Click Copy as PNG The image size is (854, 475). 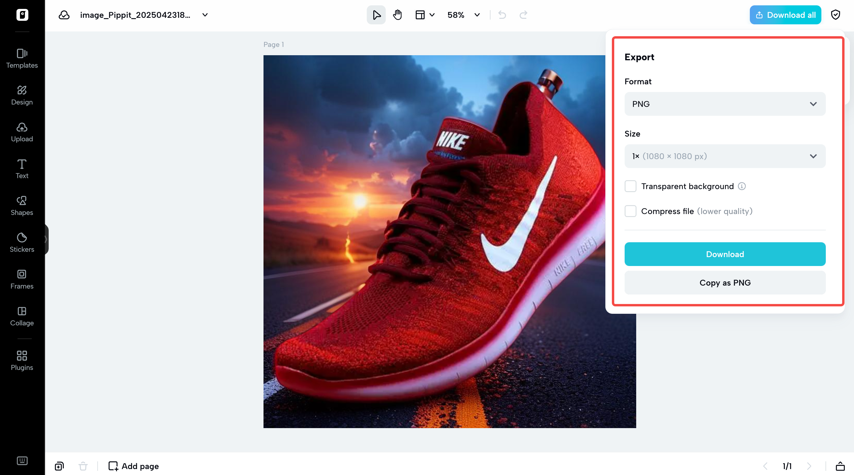pos(725,282)
